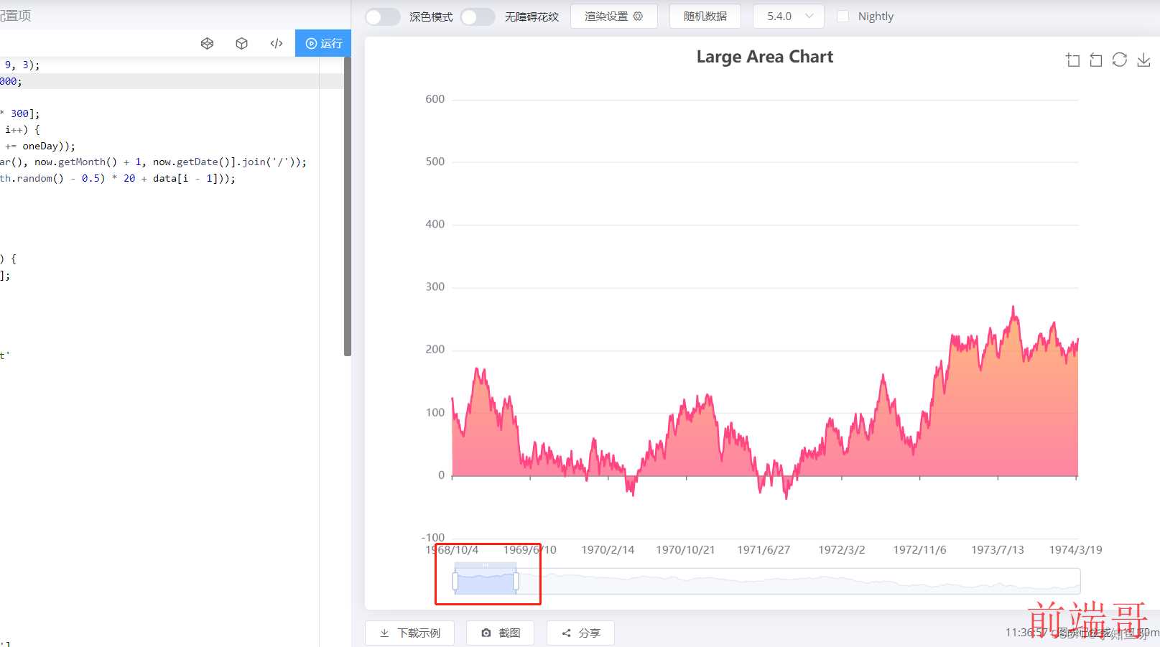Click left handle of data zoom slider
This screenshot has width=1160, height=647.
pyautogui.click(x=455, y=581)
